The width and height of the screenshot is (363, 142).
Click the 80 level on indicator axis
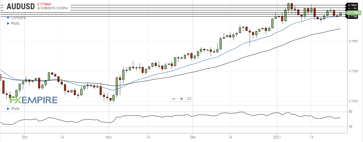(351, 112)
